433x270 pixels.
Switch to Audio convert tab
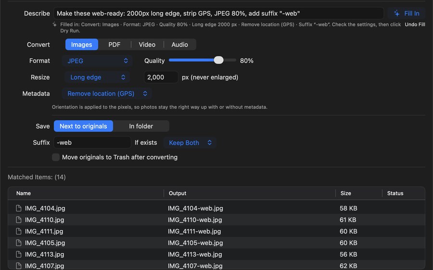click(x=180, y=44)
